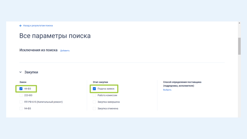Click 'Выбрать' link for supplier method
247x139 pixels.
167,90
